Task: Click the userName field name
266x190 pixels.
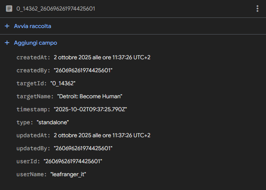Action: coord(32,175)
